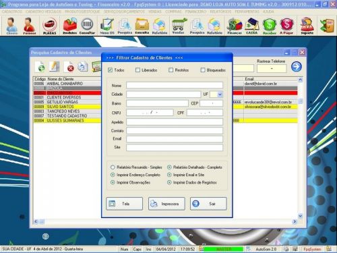Screen dimensions: 337x253
Task: Open the VENDAS menu
Action: point(155,11)
